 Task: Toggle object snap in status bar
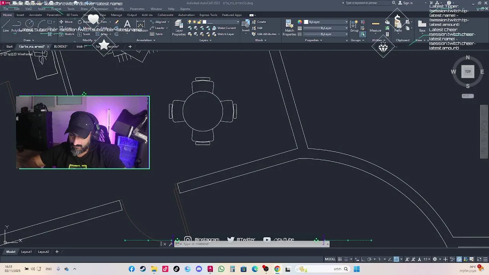(x=396, y=259)
